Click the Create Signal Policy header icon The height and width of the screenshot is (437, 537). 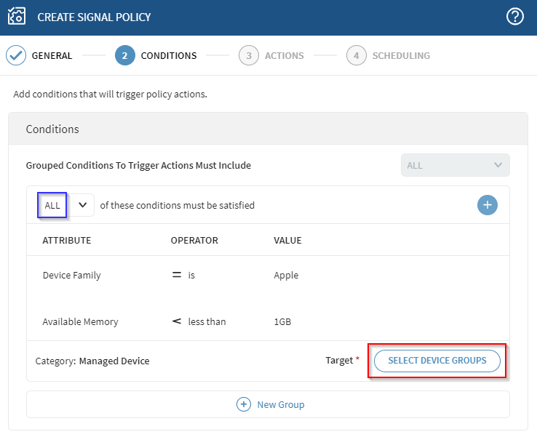pyautogui.click(x=17, y=17)
